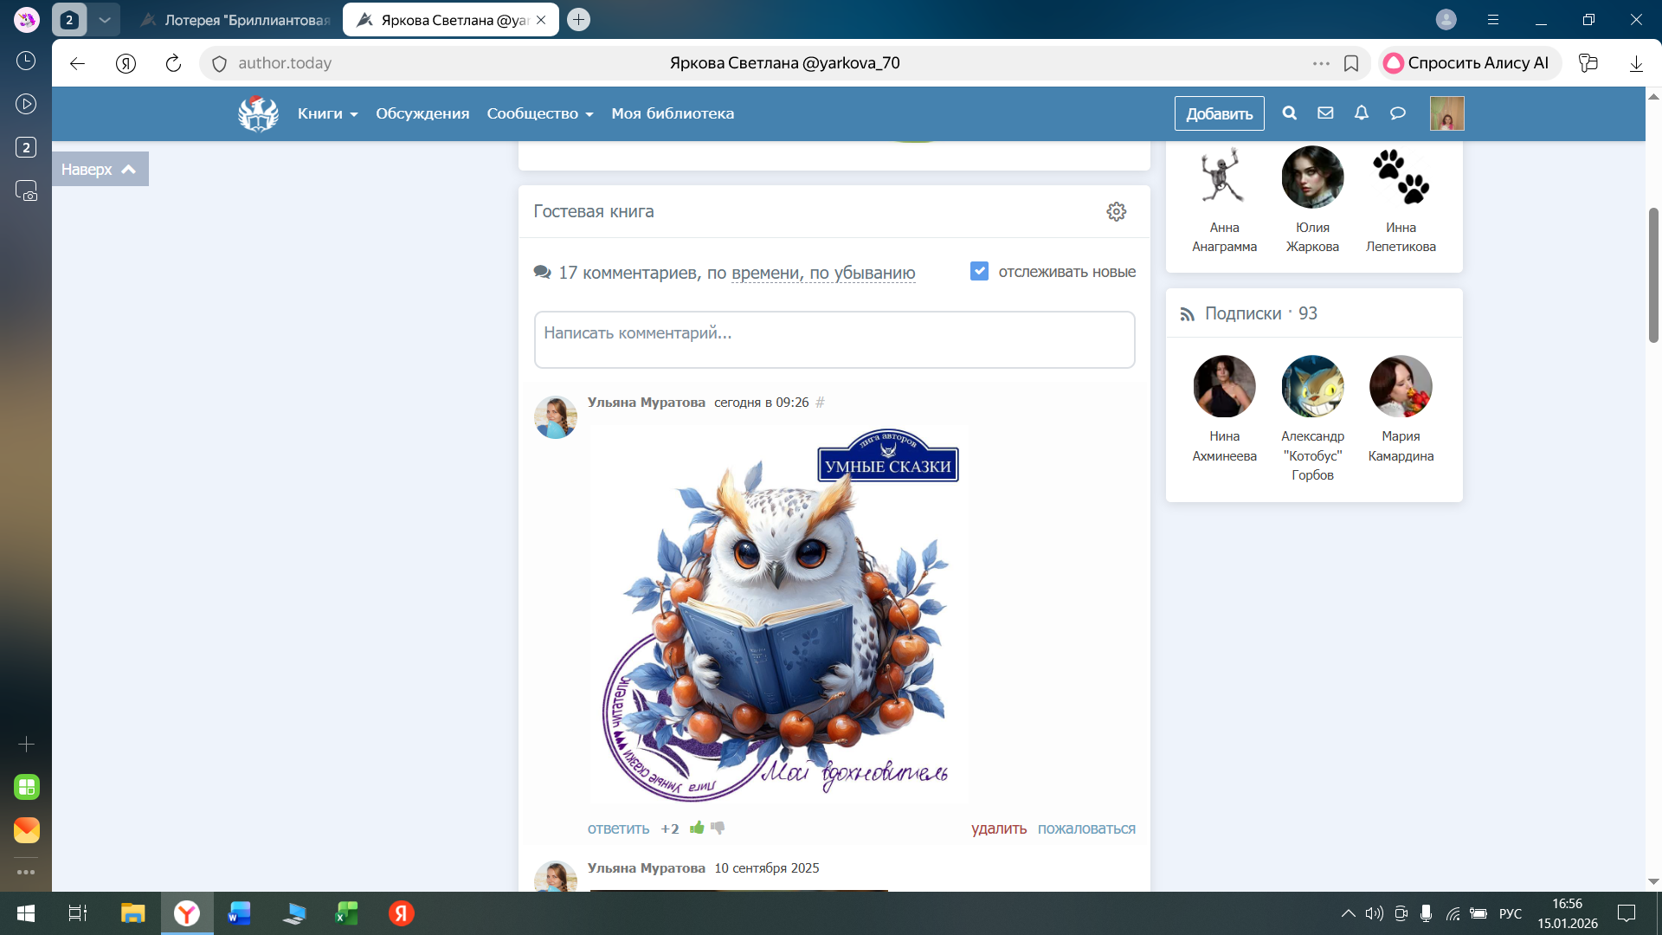The image size is (1662, 935).
Task: Toggle the отслеживать новые checkbox
Action: [x=979, y=272]
